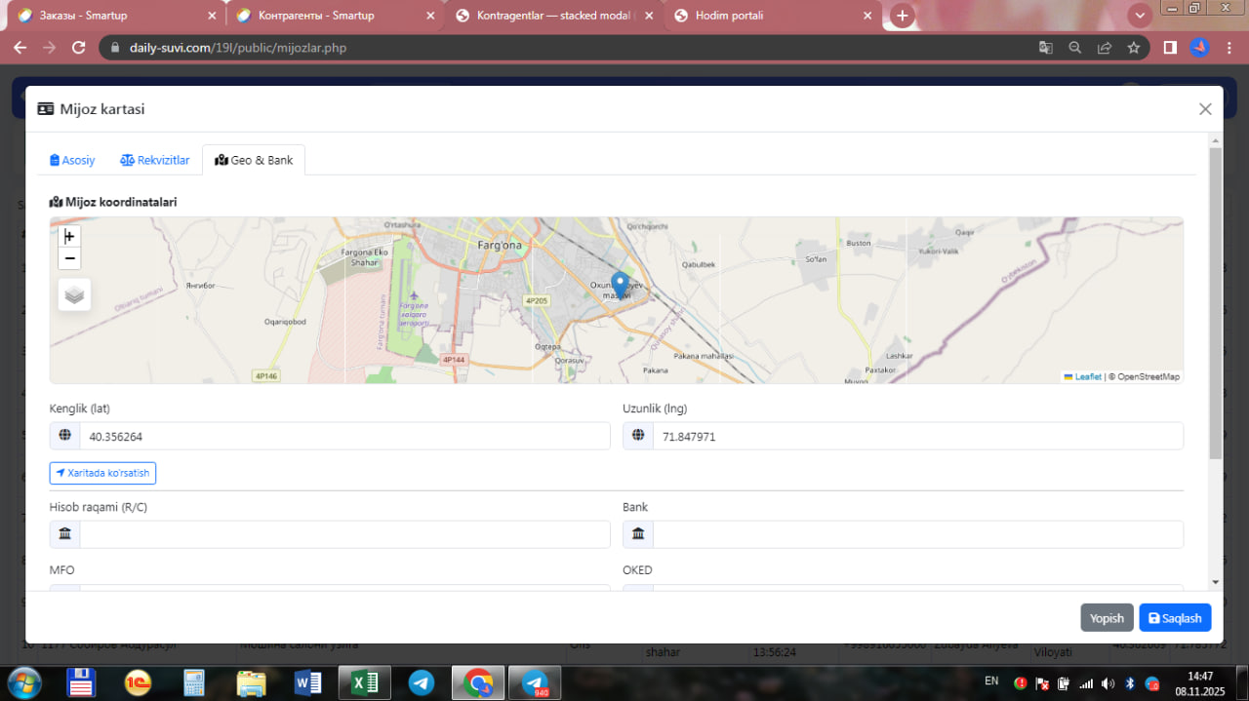Switch to the Asosiy tab
The image size is (1249, 701).
click(72, 160)
